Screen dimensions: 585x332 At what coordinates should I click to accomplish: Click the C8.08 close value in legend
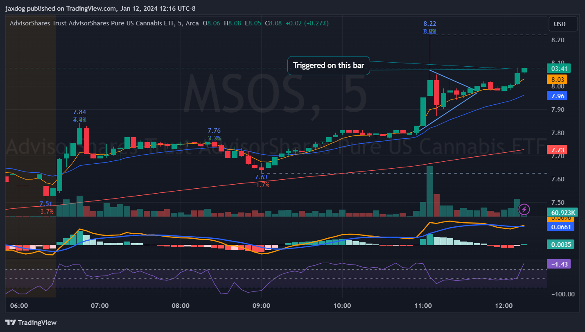273,23
